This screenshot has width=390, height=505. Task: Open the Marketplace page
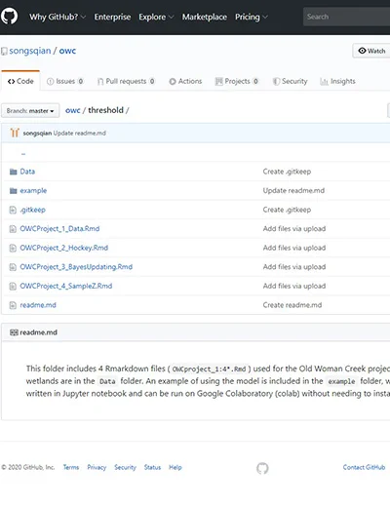click(205, 17)
